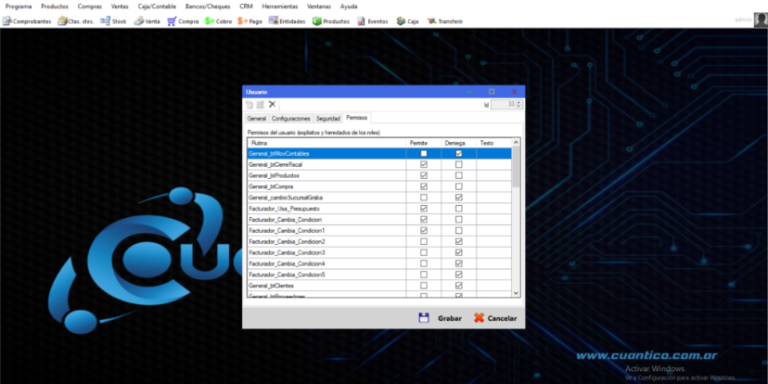
Task: Uncheck Deniega for General_cambioSucursalGraba
Action: pos(458,198)
